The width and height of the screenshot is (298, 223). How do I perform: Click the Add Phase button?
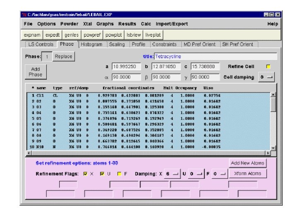[x=36, y=72]
